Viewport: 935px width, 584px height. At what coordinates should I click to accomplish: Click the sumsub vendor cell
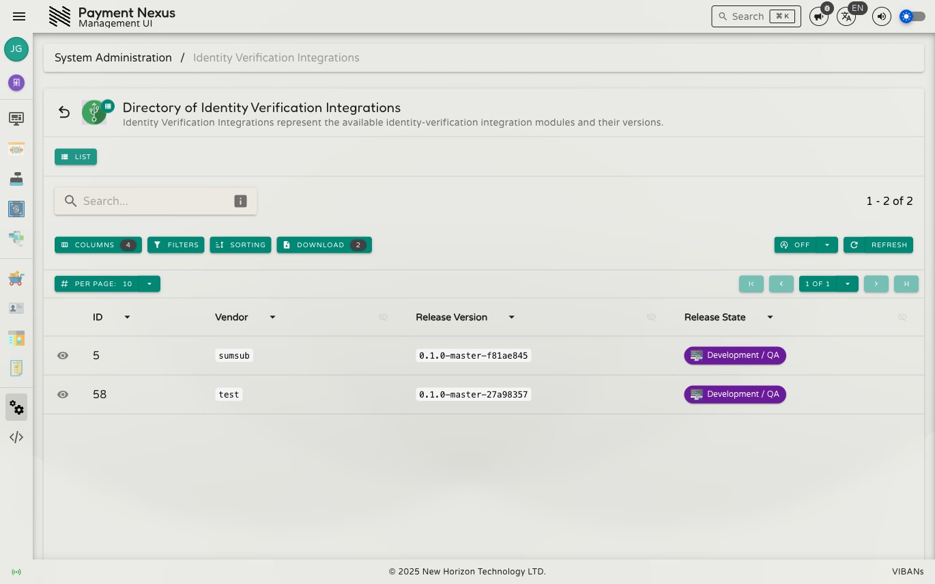click(234, 356)
